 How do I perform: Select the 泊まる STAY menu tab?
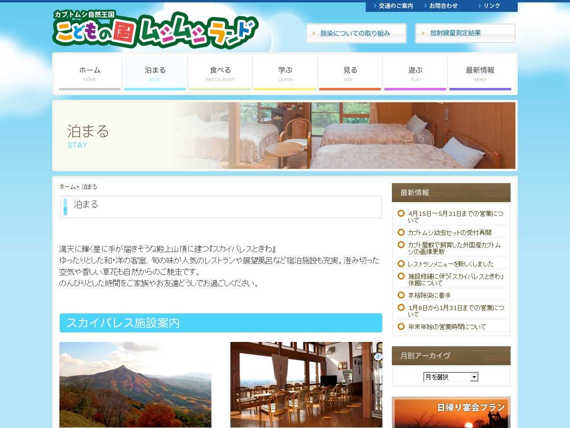pos(155,74)
